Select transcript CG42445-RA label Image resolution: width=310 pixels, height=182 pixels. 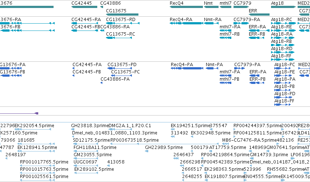point(86,20)
